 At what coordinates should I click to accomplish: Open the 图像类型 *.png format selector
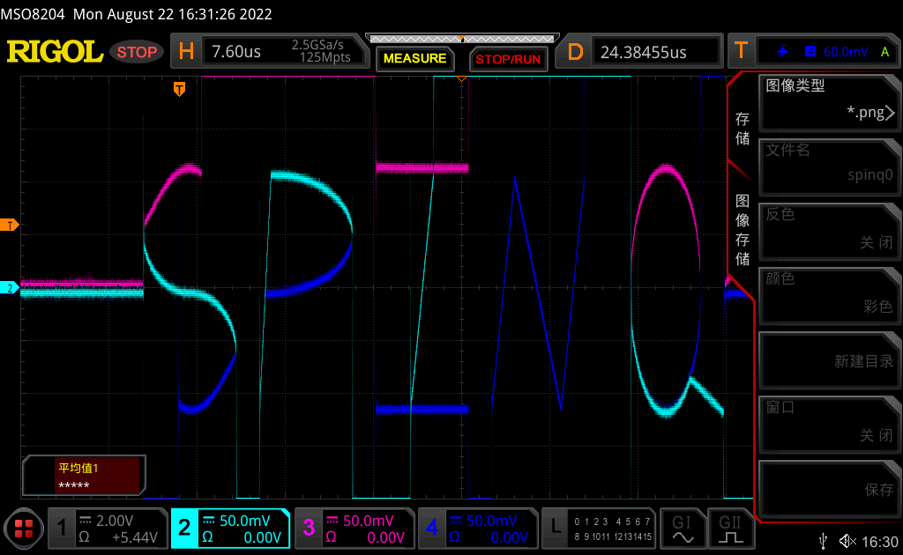829,103
